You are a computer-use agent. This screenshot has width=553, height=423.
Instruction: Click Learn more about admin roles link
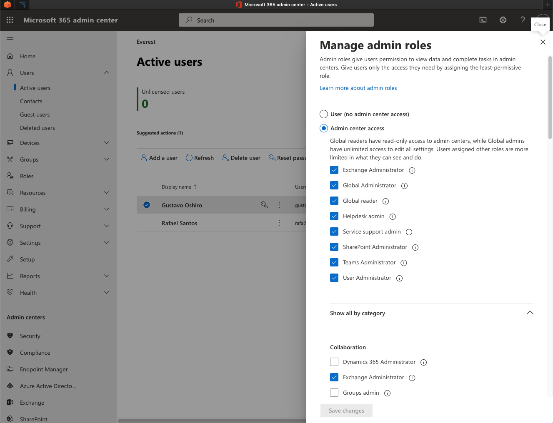click(358, 88)
